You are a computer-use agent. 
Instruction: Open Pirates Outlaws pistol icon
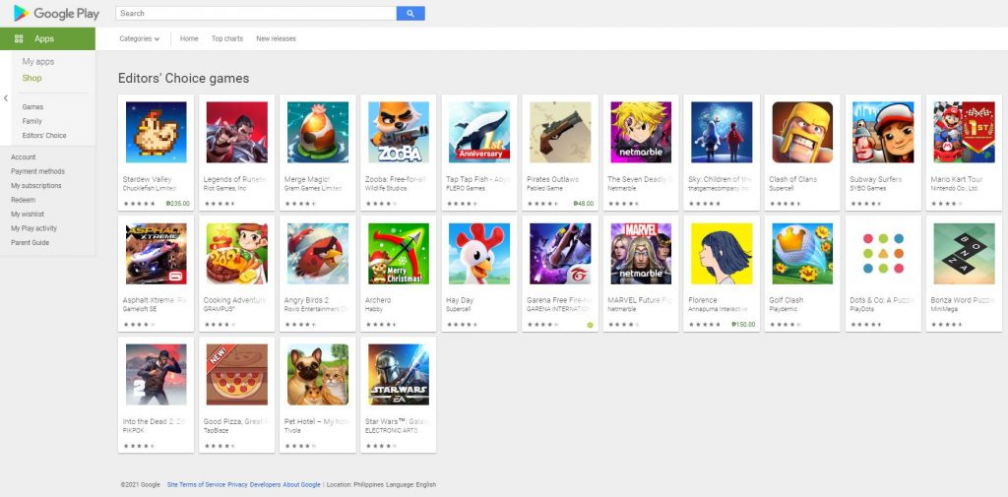(x=560, y=132)
